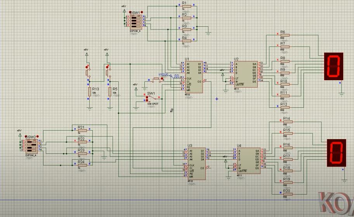Select resistor R23
Screen dimensions: 354x217
click(x=82, y=154)
